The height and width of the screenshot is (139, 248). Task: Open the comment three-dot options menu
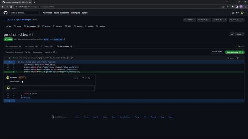coord(92,78)
